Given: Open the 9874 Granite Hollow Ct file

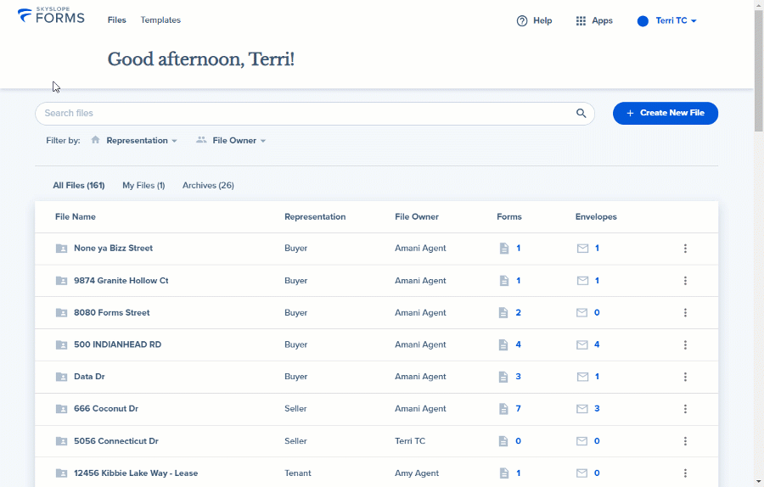Looking at the screenshot, I should [x=121, y=281].
